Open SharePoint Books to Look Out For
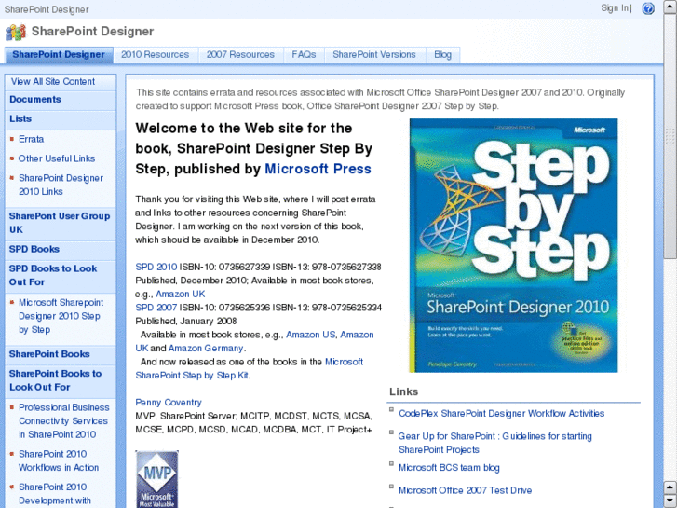Screen dimensions: 677x508 coord(55,380)
